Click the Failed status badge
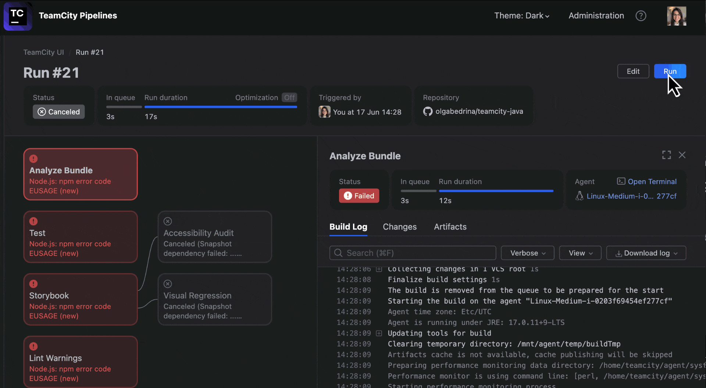 (x=359, y=196)
